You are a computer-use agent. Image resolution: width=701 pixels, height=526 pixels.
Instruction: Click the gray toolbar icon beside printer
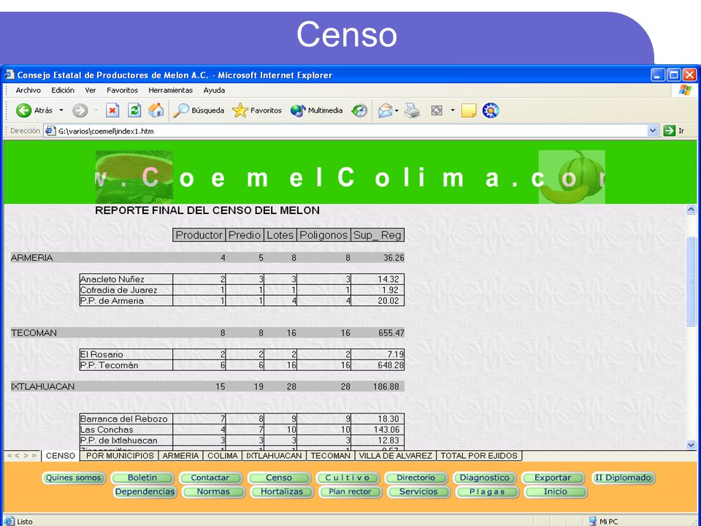click(x=437, y=110)
